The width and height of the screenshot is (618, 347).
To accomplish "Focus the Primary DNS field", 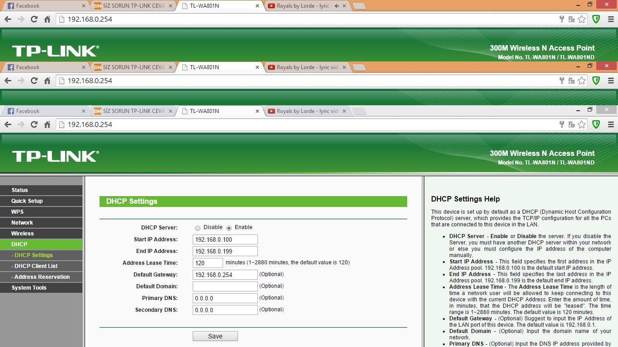I will [225, 298].
